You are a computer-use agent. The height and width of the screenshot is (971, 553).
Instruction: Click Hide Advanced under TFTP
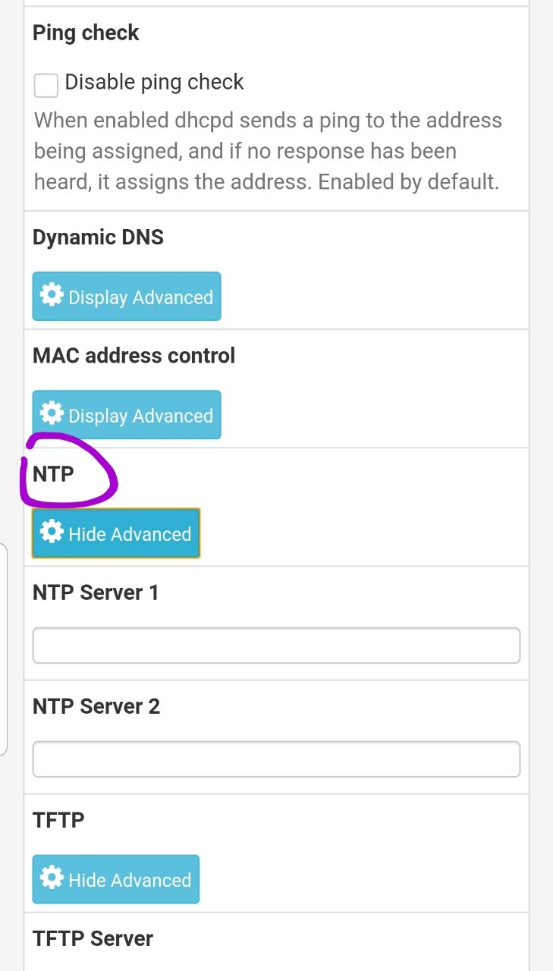[116, 879]
